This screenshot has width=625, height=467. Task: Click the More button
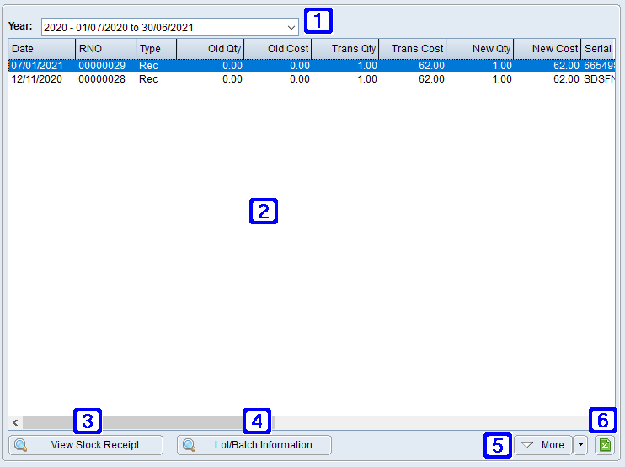542,445
